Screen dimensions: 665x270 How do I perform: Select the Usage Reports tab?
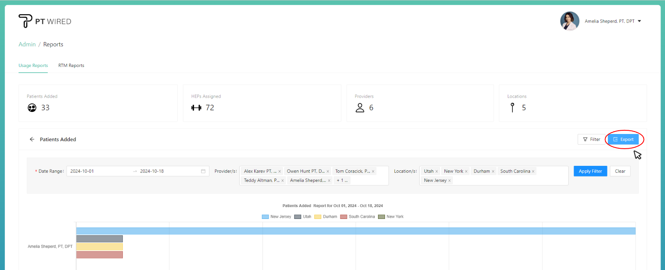[33, 65]
